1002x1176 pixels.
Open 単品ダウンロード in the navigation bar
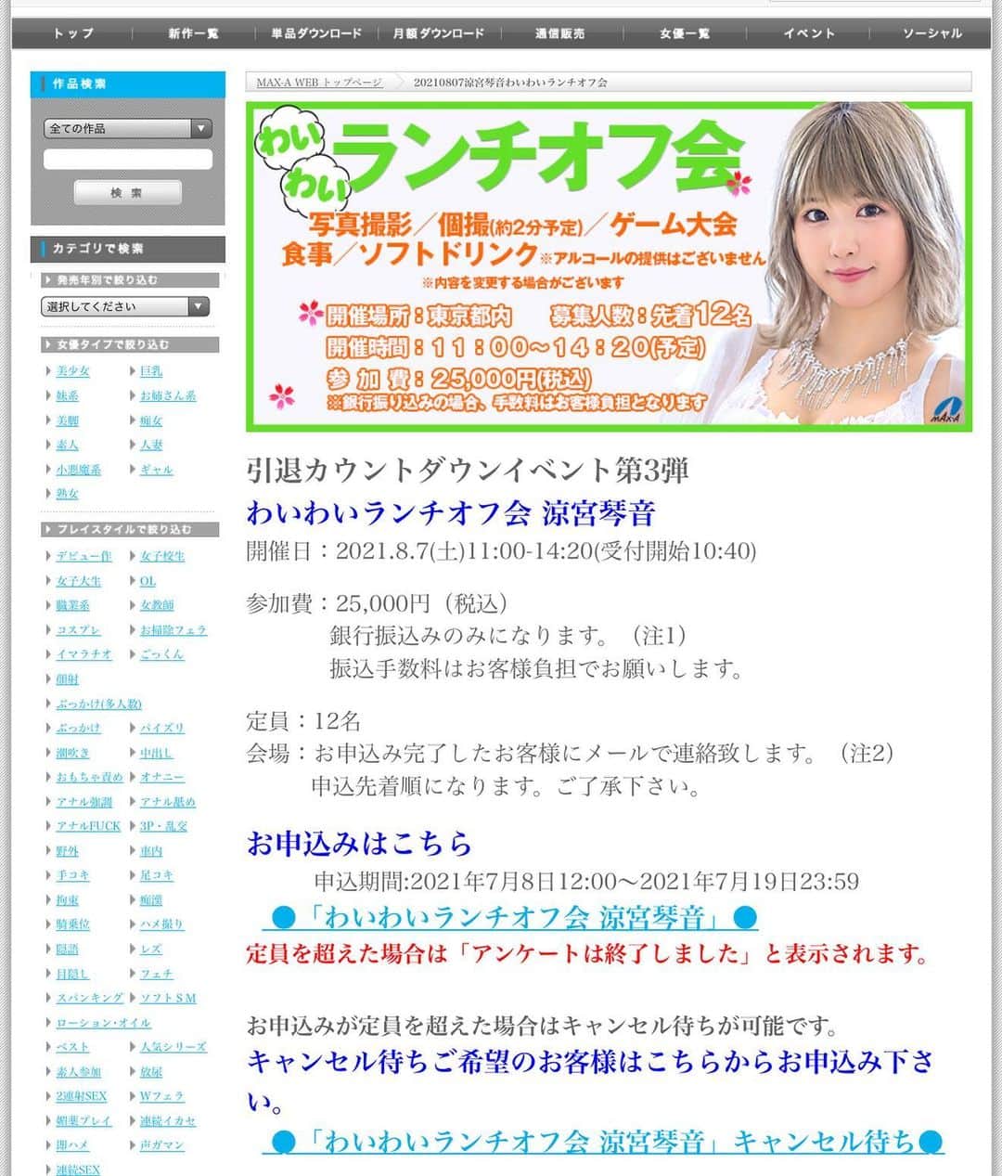click(316, 33)
